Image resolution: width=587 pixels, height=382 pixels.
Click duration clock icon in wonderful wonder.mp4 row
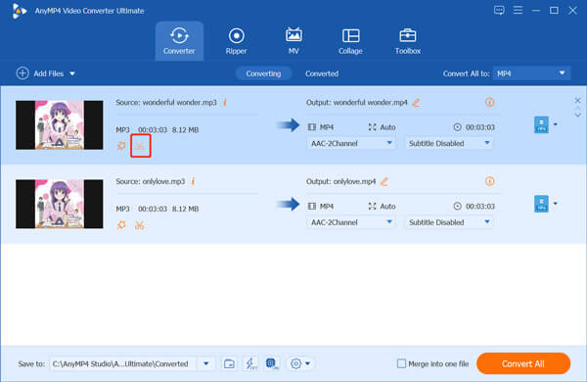458,127
